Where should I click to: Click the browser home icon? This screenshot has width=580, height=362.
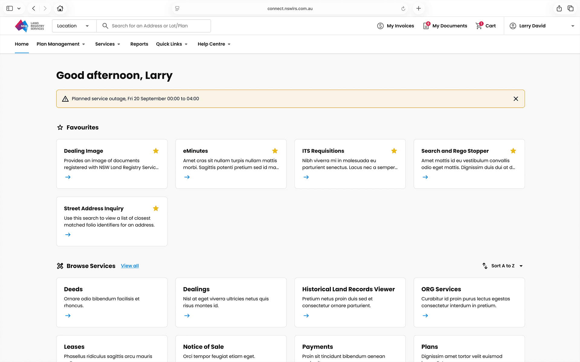tap(60, 8)
